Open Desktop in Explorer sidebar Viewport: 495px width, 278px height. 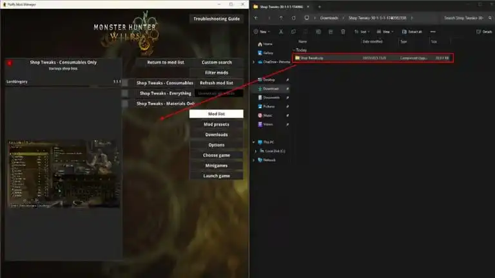[x=266, y=80]
